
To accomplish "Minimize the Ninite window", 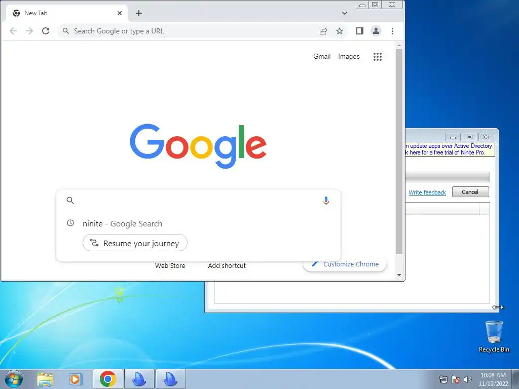I will pos(453,137).
